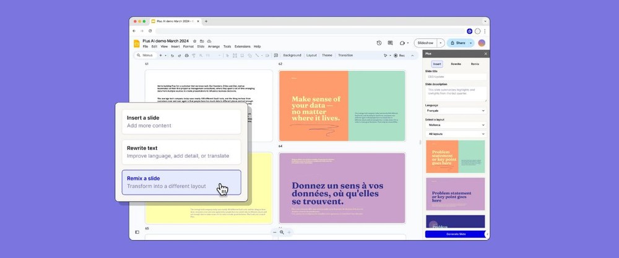Image resolution: width=619 pixels, height=258 pixels.
Task: Click the zoom magnifier below slides
Action: (282, 232)
